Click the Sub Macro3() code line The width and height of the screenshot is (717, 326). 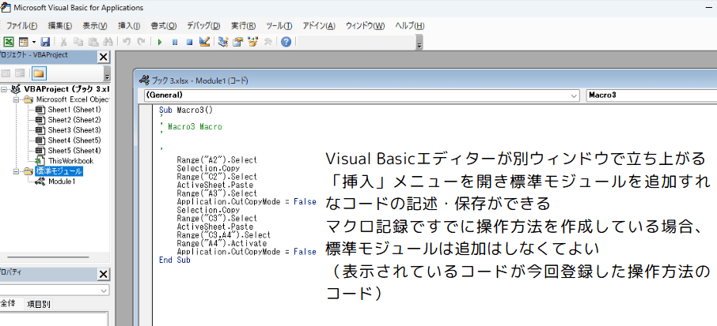point(186,110)
